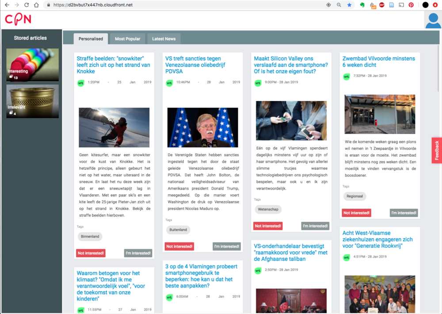The height and width of the screenshot is (314, 442).
Task: Open the user profile avatar icon
Action: 433,20
